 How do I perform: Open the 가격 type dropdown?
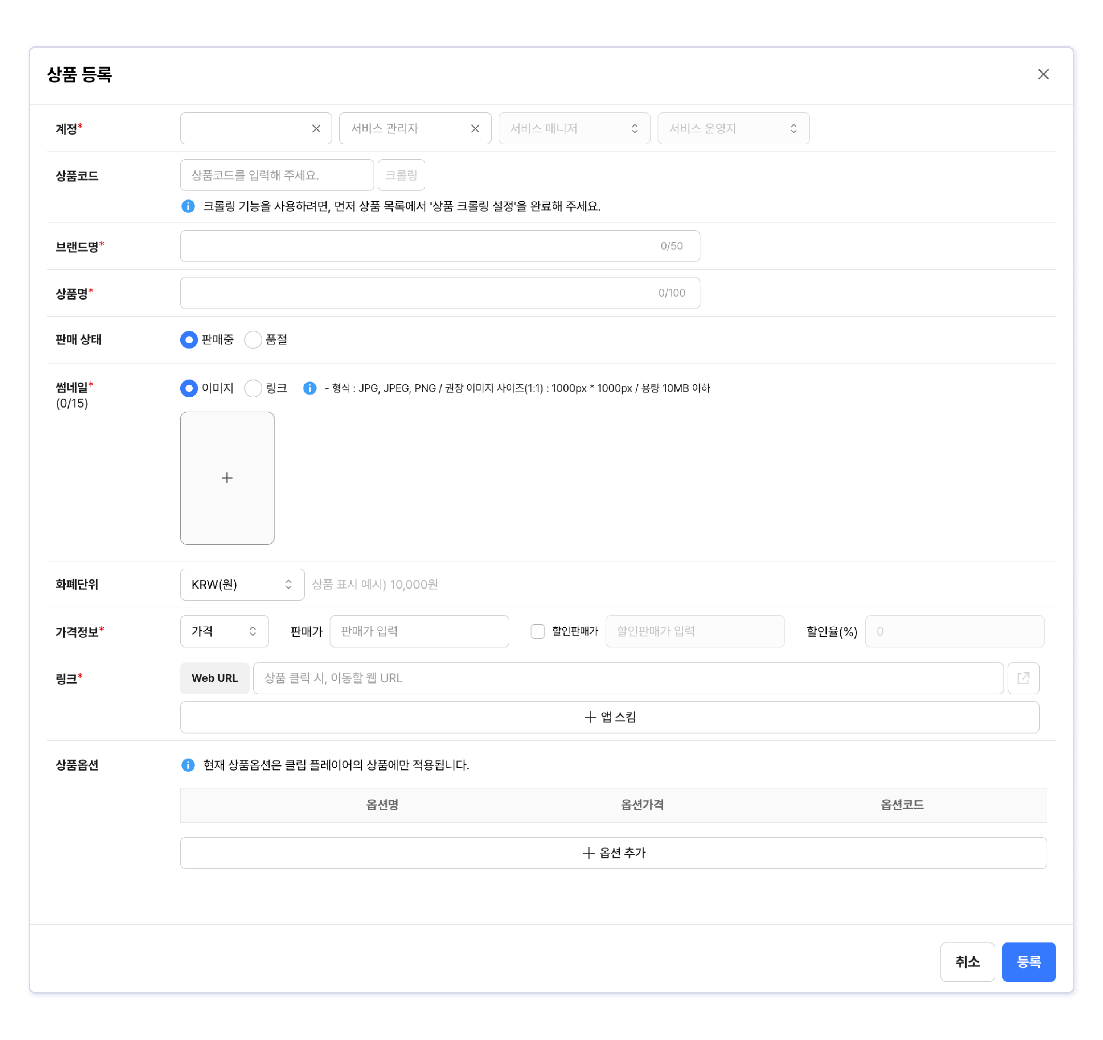click(x=225, y=631)
